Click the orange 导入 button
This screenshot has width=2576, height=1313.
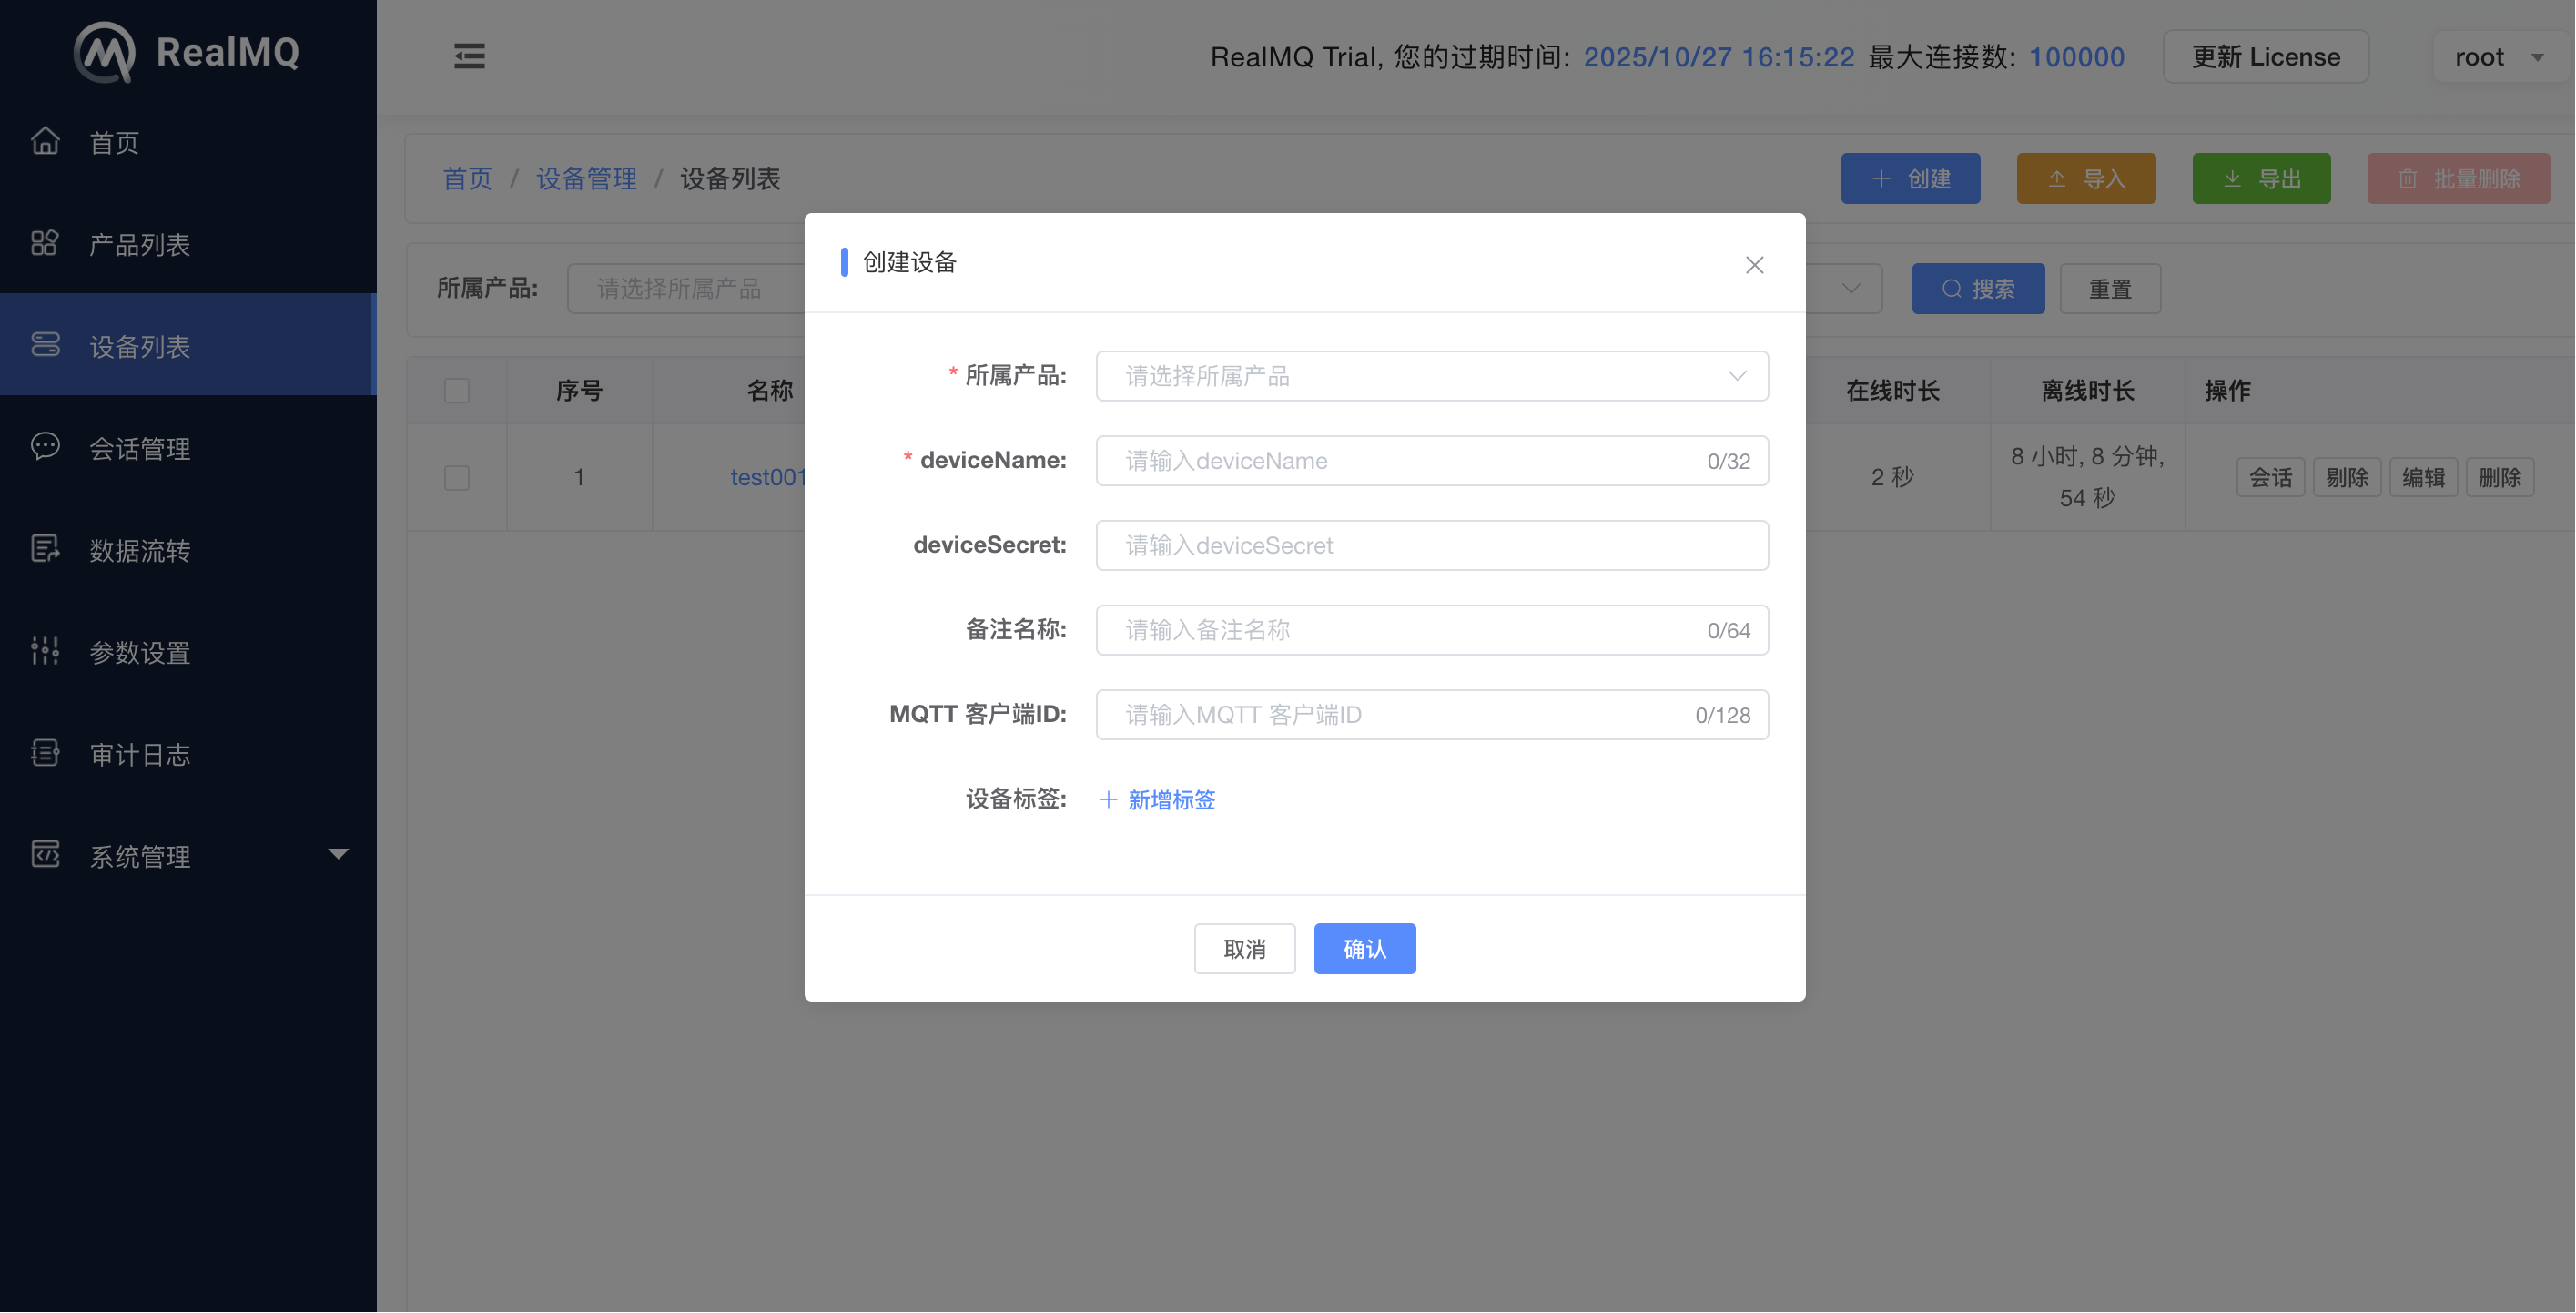(2086, 179)
